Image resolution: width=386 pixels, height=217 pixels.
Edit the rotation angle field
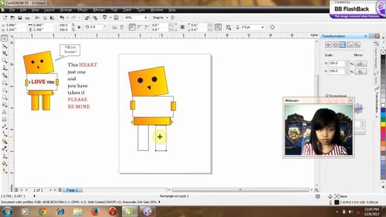[x=95, y=27]
